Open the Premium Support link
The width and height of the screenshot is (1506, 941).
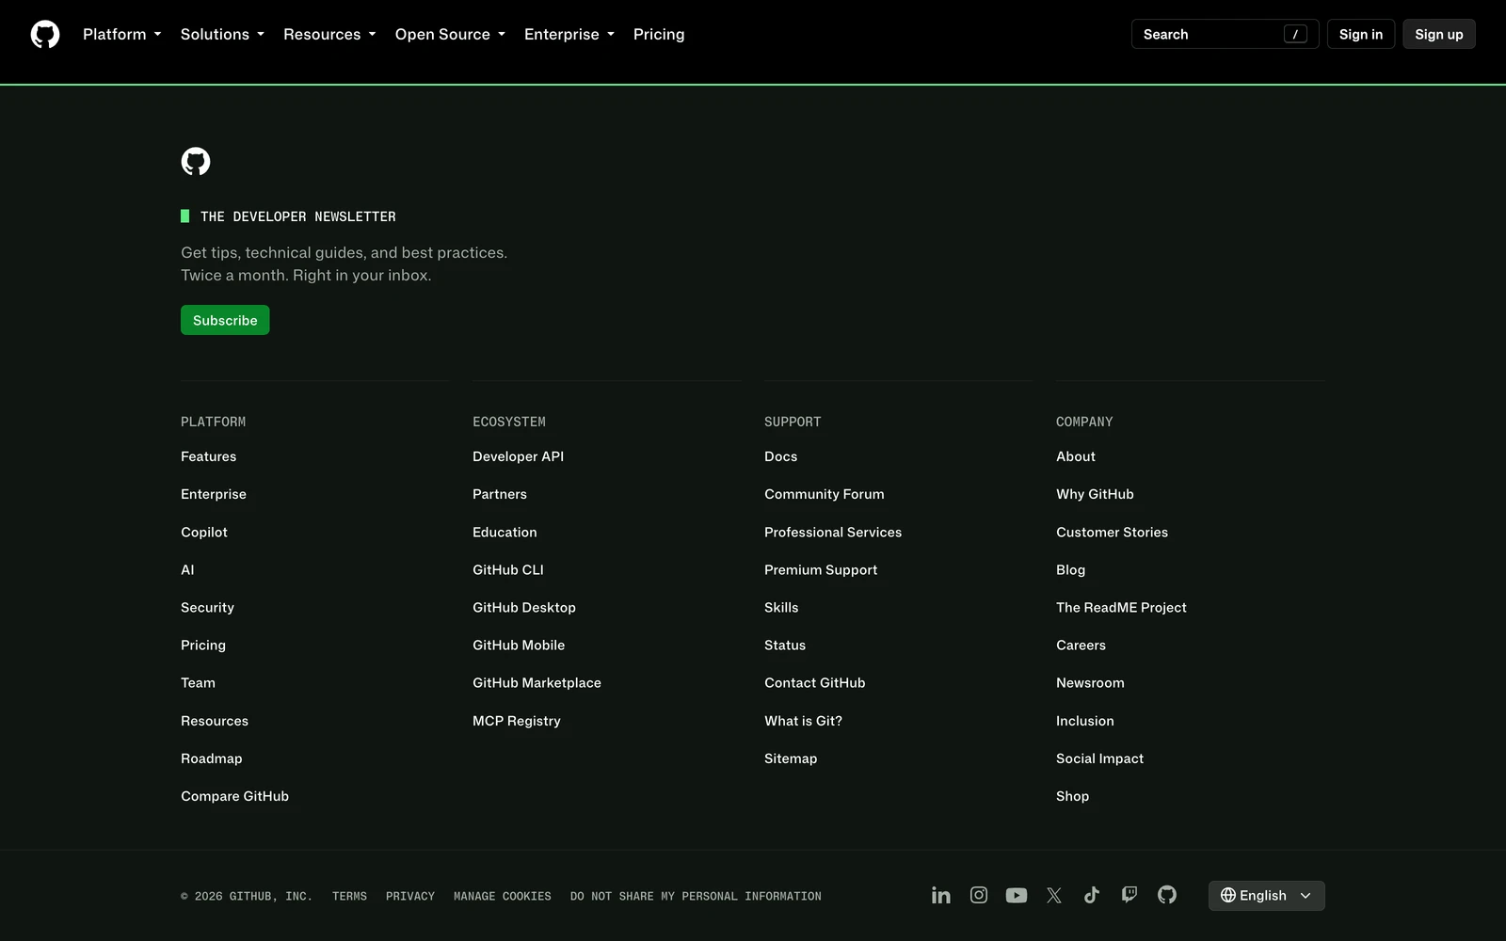coord(821,569)
